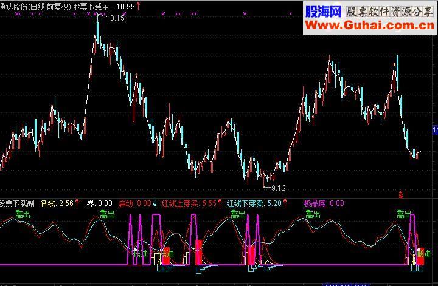The image size is (438, 286).
Task: Click the red up arrow after 10.99
Action: click(x=138, y=6)
